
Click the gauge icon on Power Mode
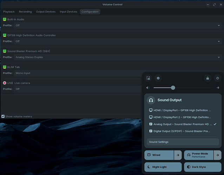click(189, 155)
